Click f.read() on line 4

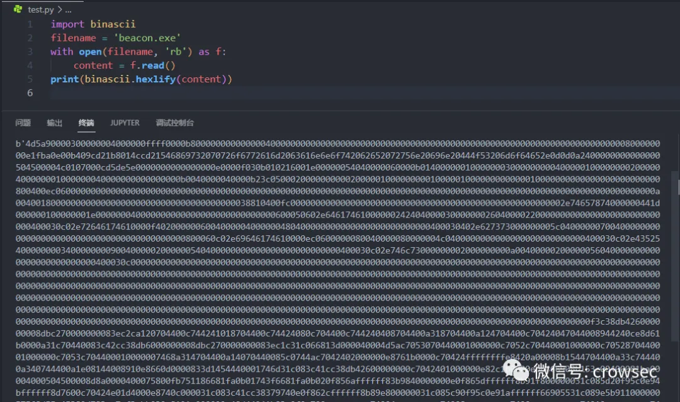point(152,65)
